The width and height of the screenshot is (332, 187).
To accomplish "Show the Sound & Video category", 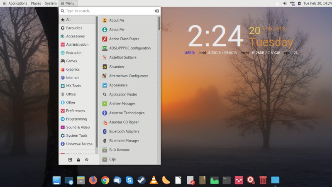I will point(78,127).
